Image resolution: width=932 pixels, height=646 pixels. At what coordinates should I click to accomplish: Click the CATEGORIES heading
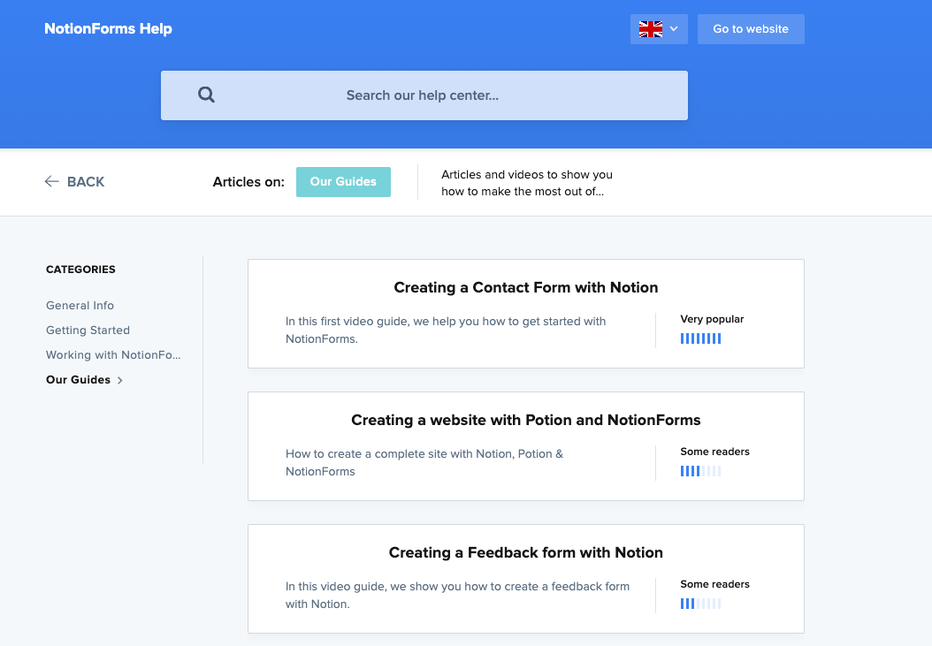pos(80,270)
